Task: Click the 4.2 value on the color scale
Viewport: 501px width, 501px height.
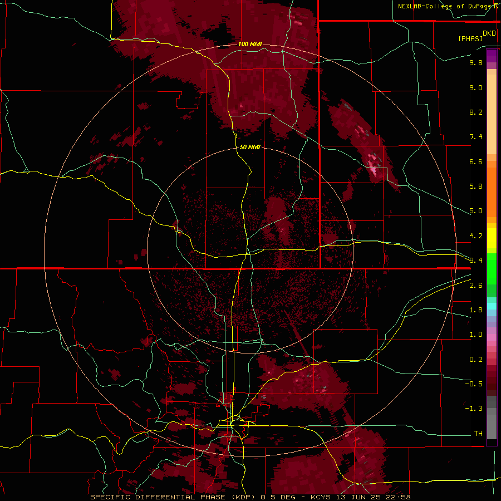Action: click(476, 236)
